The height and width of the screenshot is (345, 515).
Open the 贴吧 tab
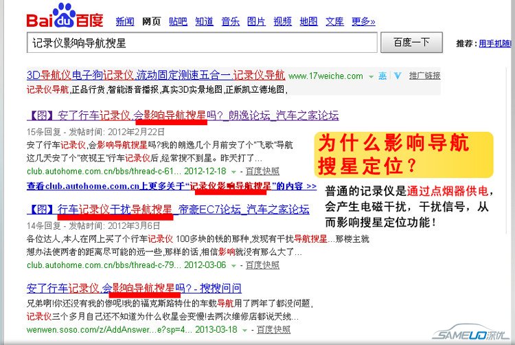coord(178,22)
